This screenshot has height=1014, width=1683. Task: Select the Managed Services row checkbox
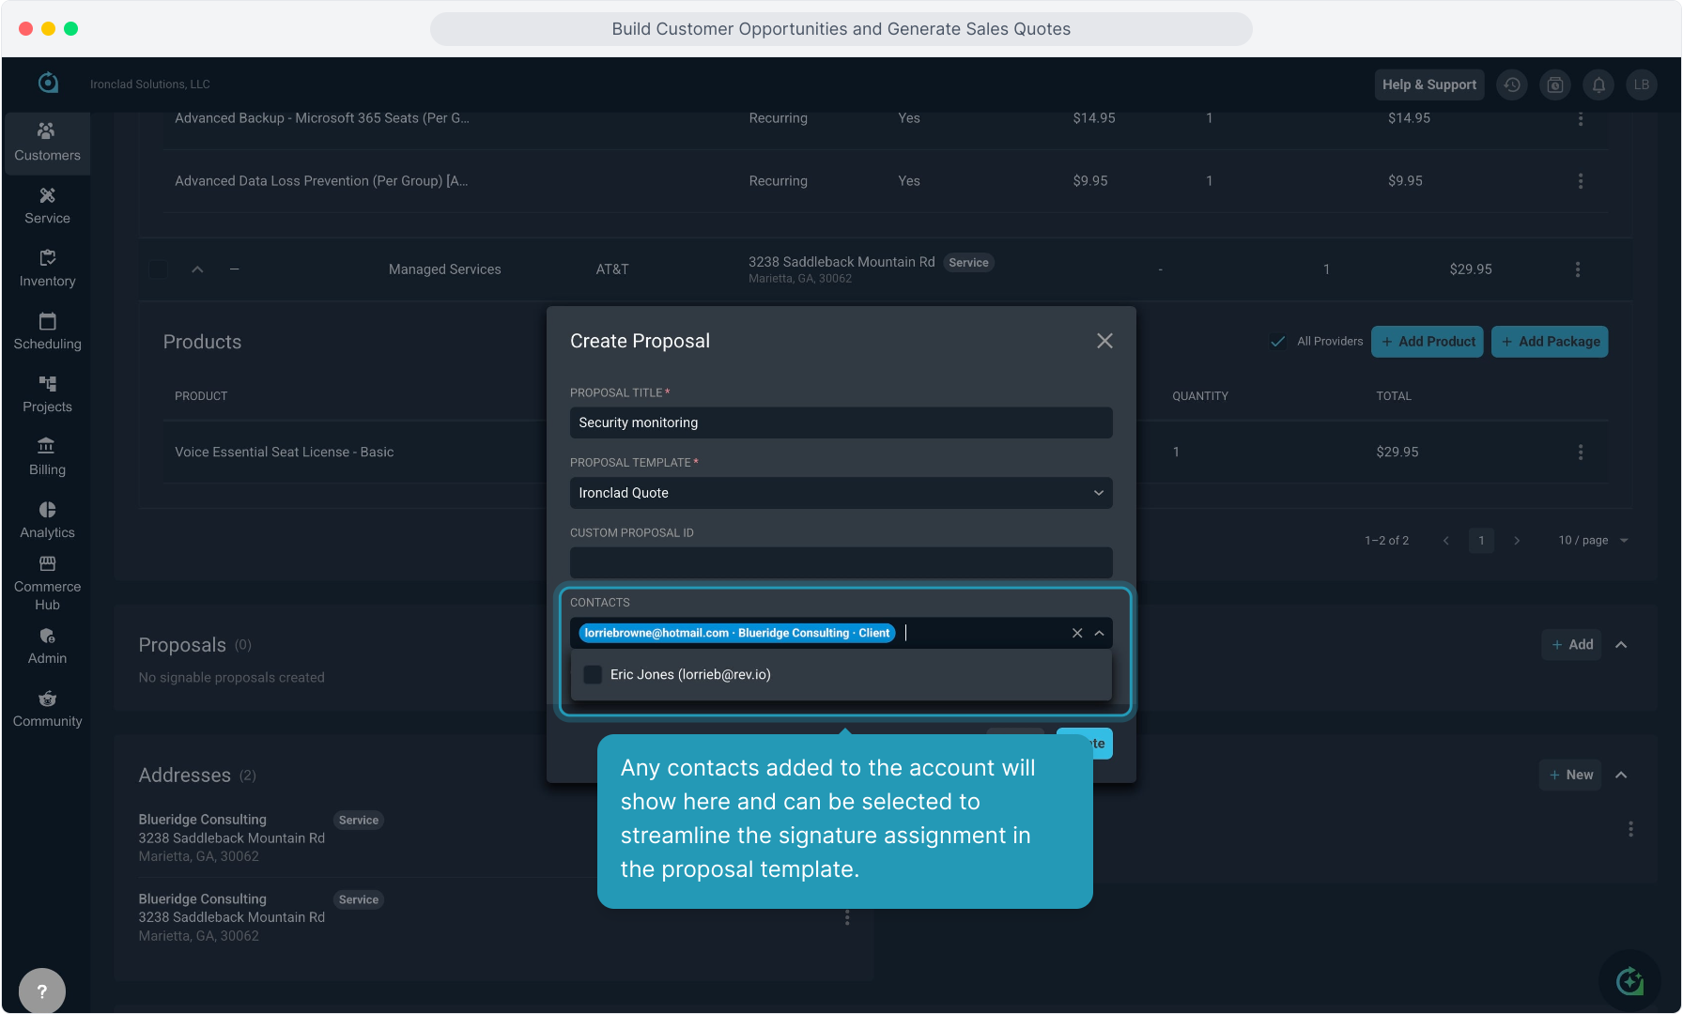pos(159,269)
